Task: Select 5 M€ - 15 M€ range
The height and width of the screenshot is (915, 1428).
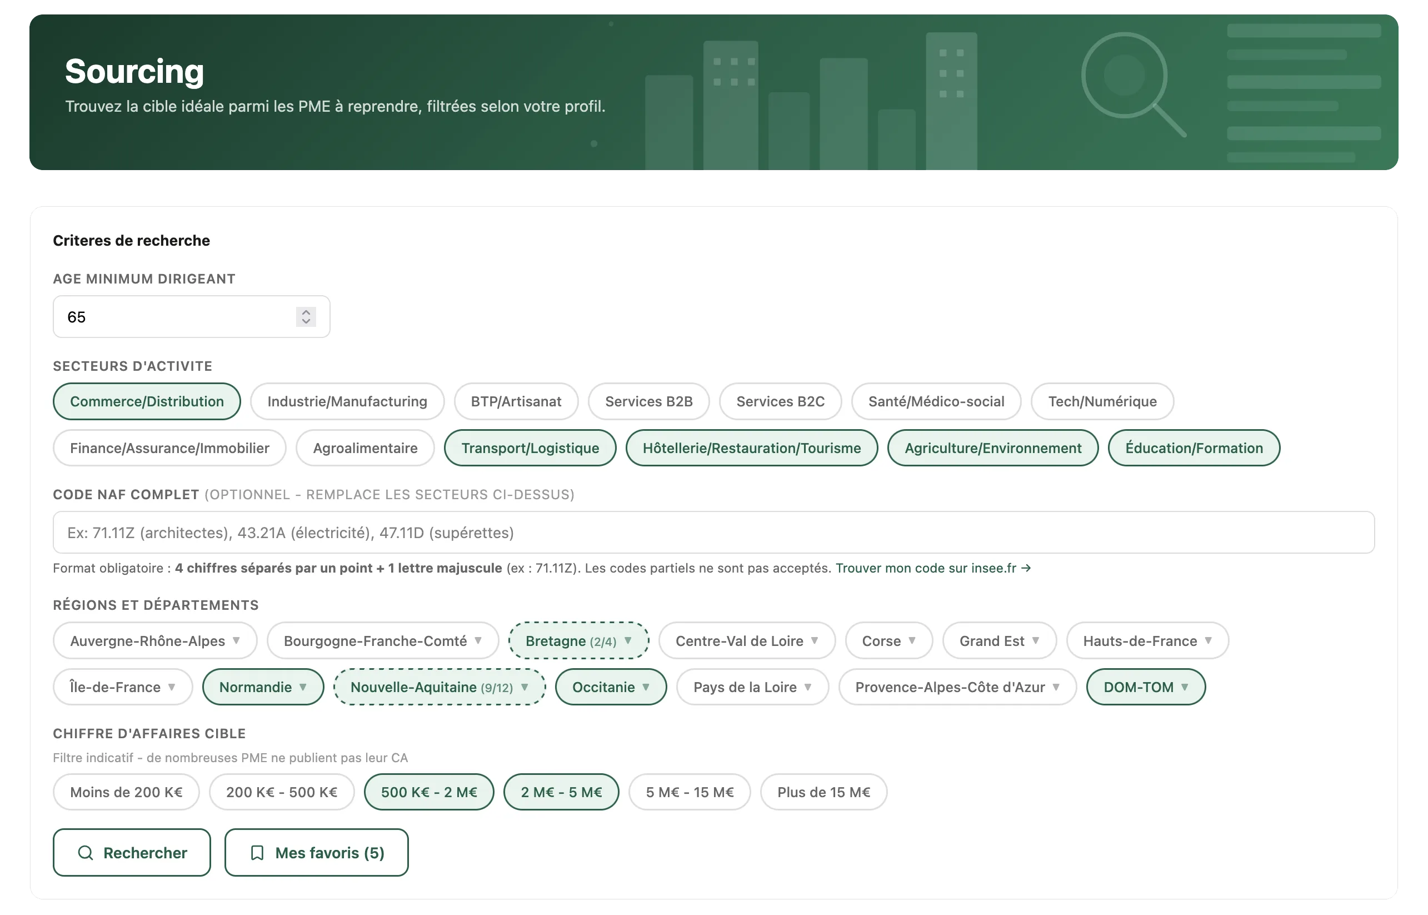Action: point(690,792)
